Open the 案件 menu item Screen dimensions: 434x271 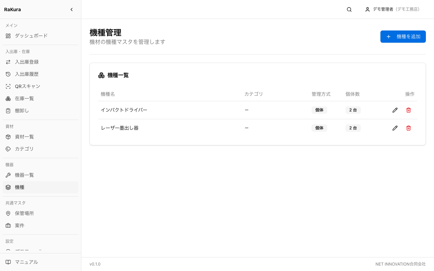click(x=40, y=226)
